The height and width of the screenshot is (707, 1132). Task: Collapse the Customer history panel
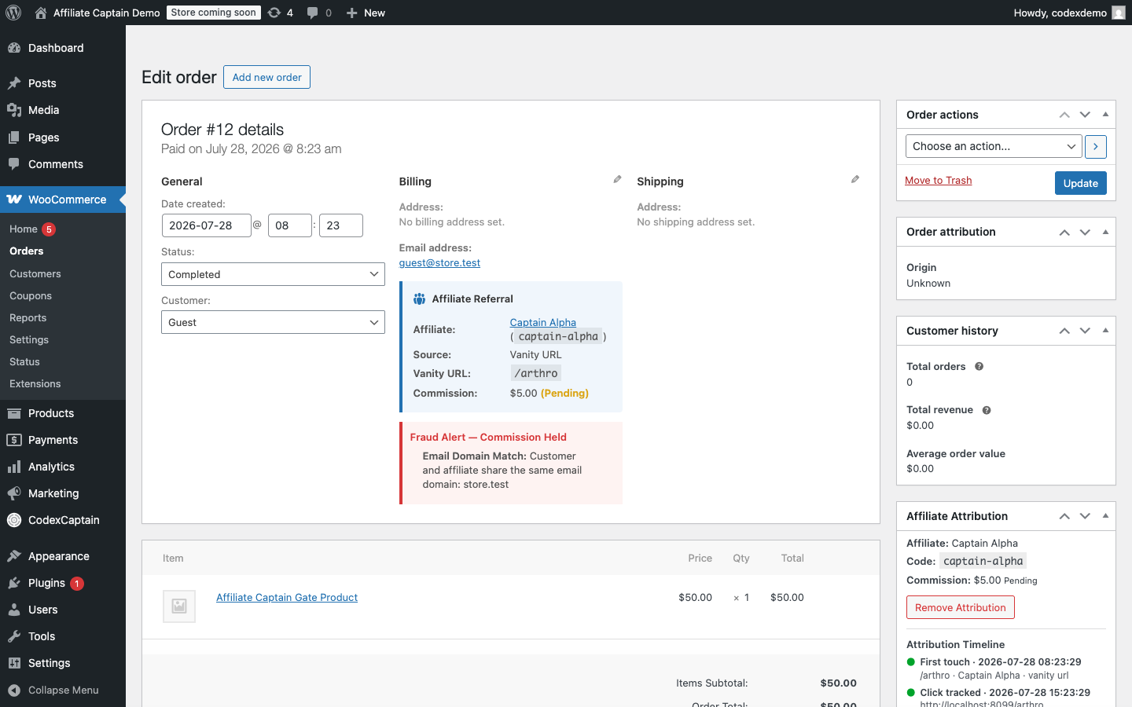[x=1105, y=331]
